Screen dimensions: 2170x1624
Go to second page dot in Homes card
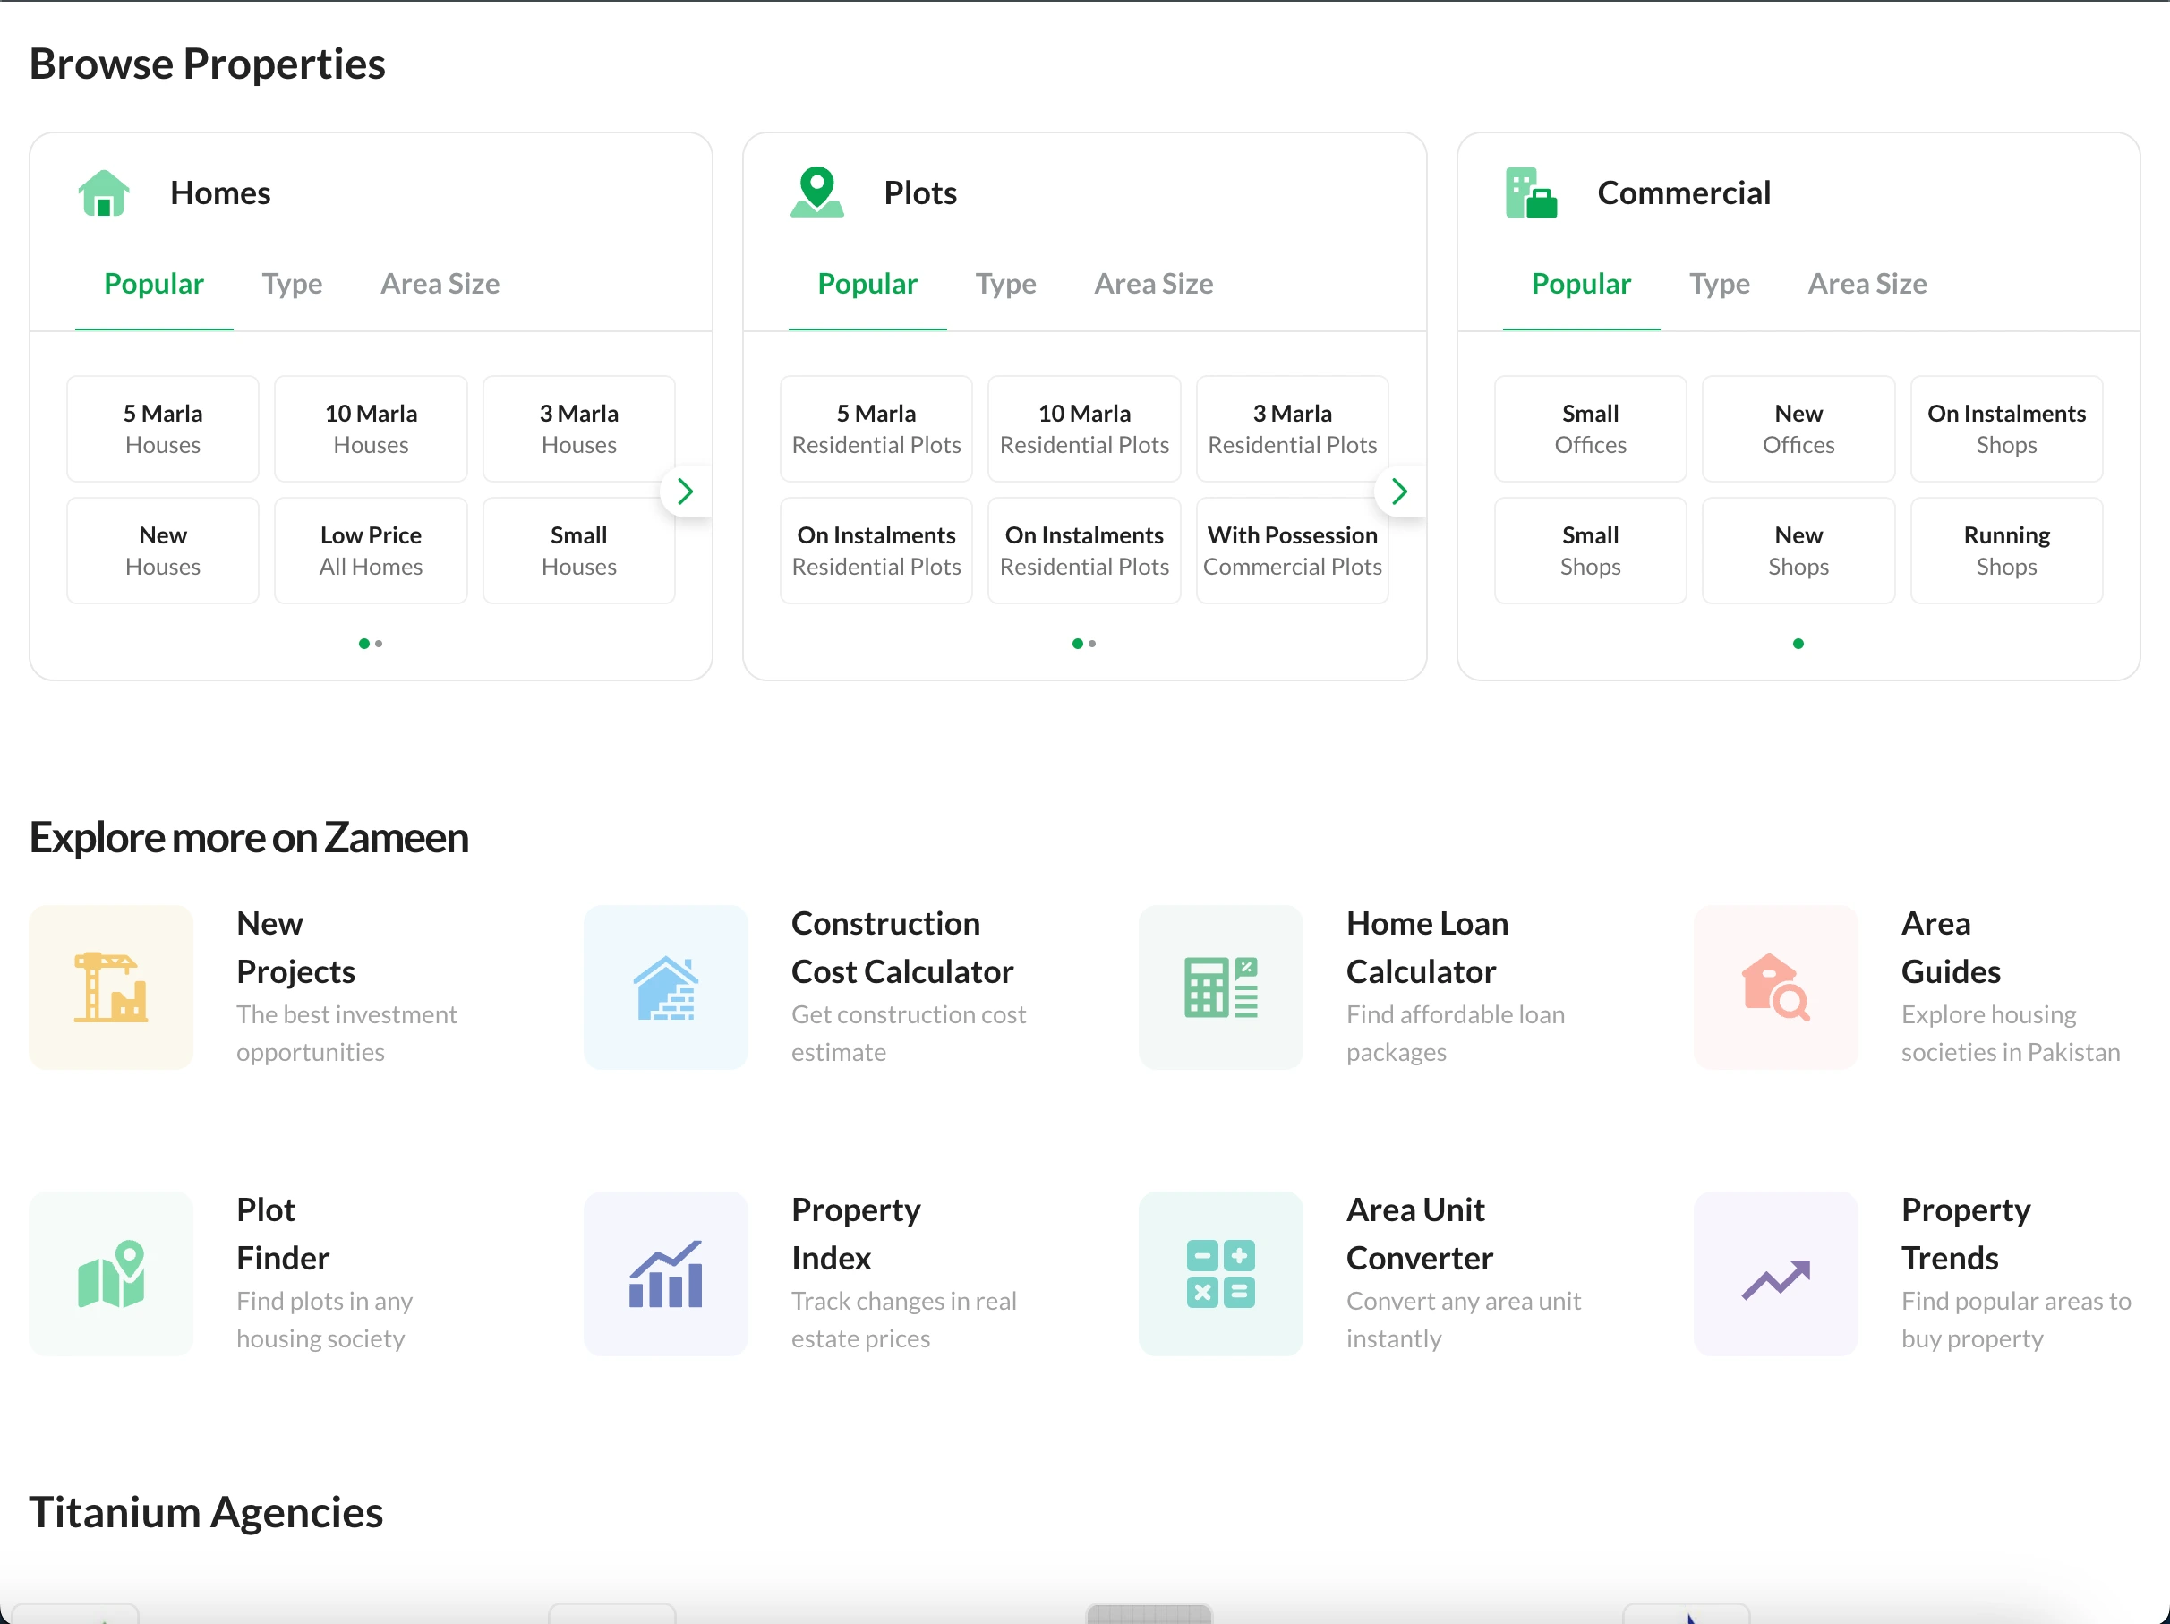pos(380,644)
